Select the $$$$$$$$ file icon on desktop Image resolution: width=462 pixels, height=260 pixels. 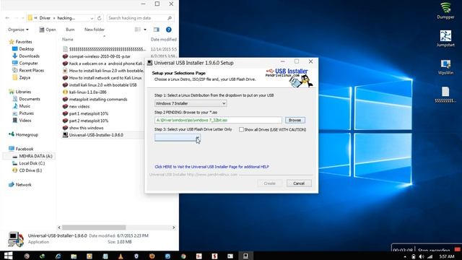445,95
